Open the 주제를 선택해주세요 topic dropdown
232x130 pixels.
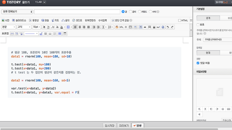tap(217, 40)
